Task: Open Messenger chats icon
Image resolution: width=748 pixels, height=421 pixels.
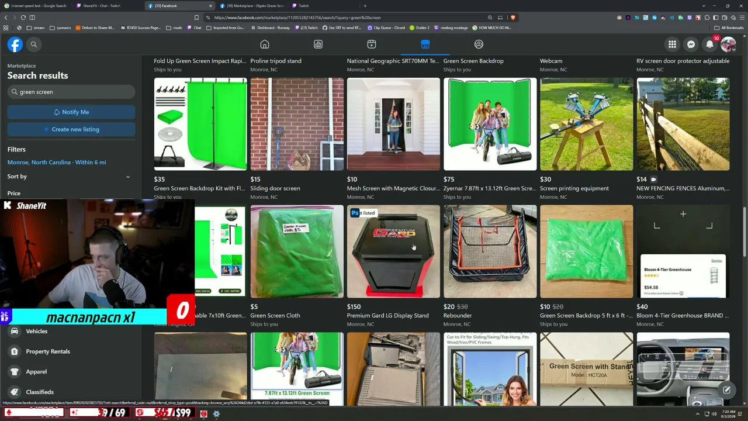Action: click(x=691, y=44)
